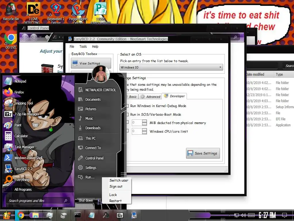
Task: Choose Switch user from power menu
Action: (119, 180)
